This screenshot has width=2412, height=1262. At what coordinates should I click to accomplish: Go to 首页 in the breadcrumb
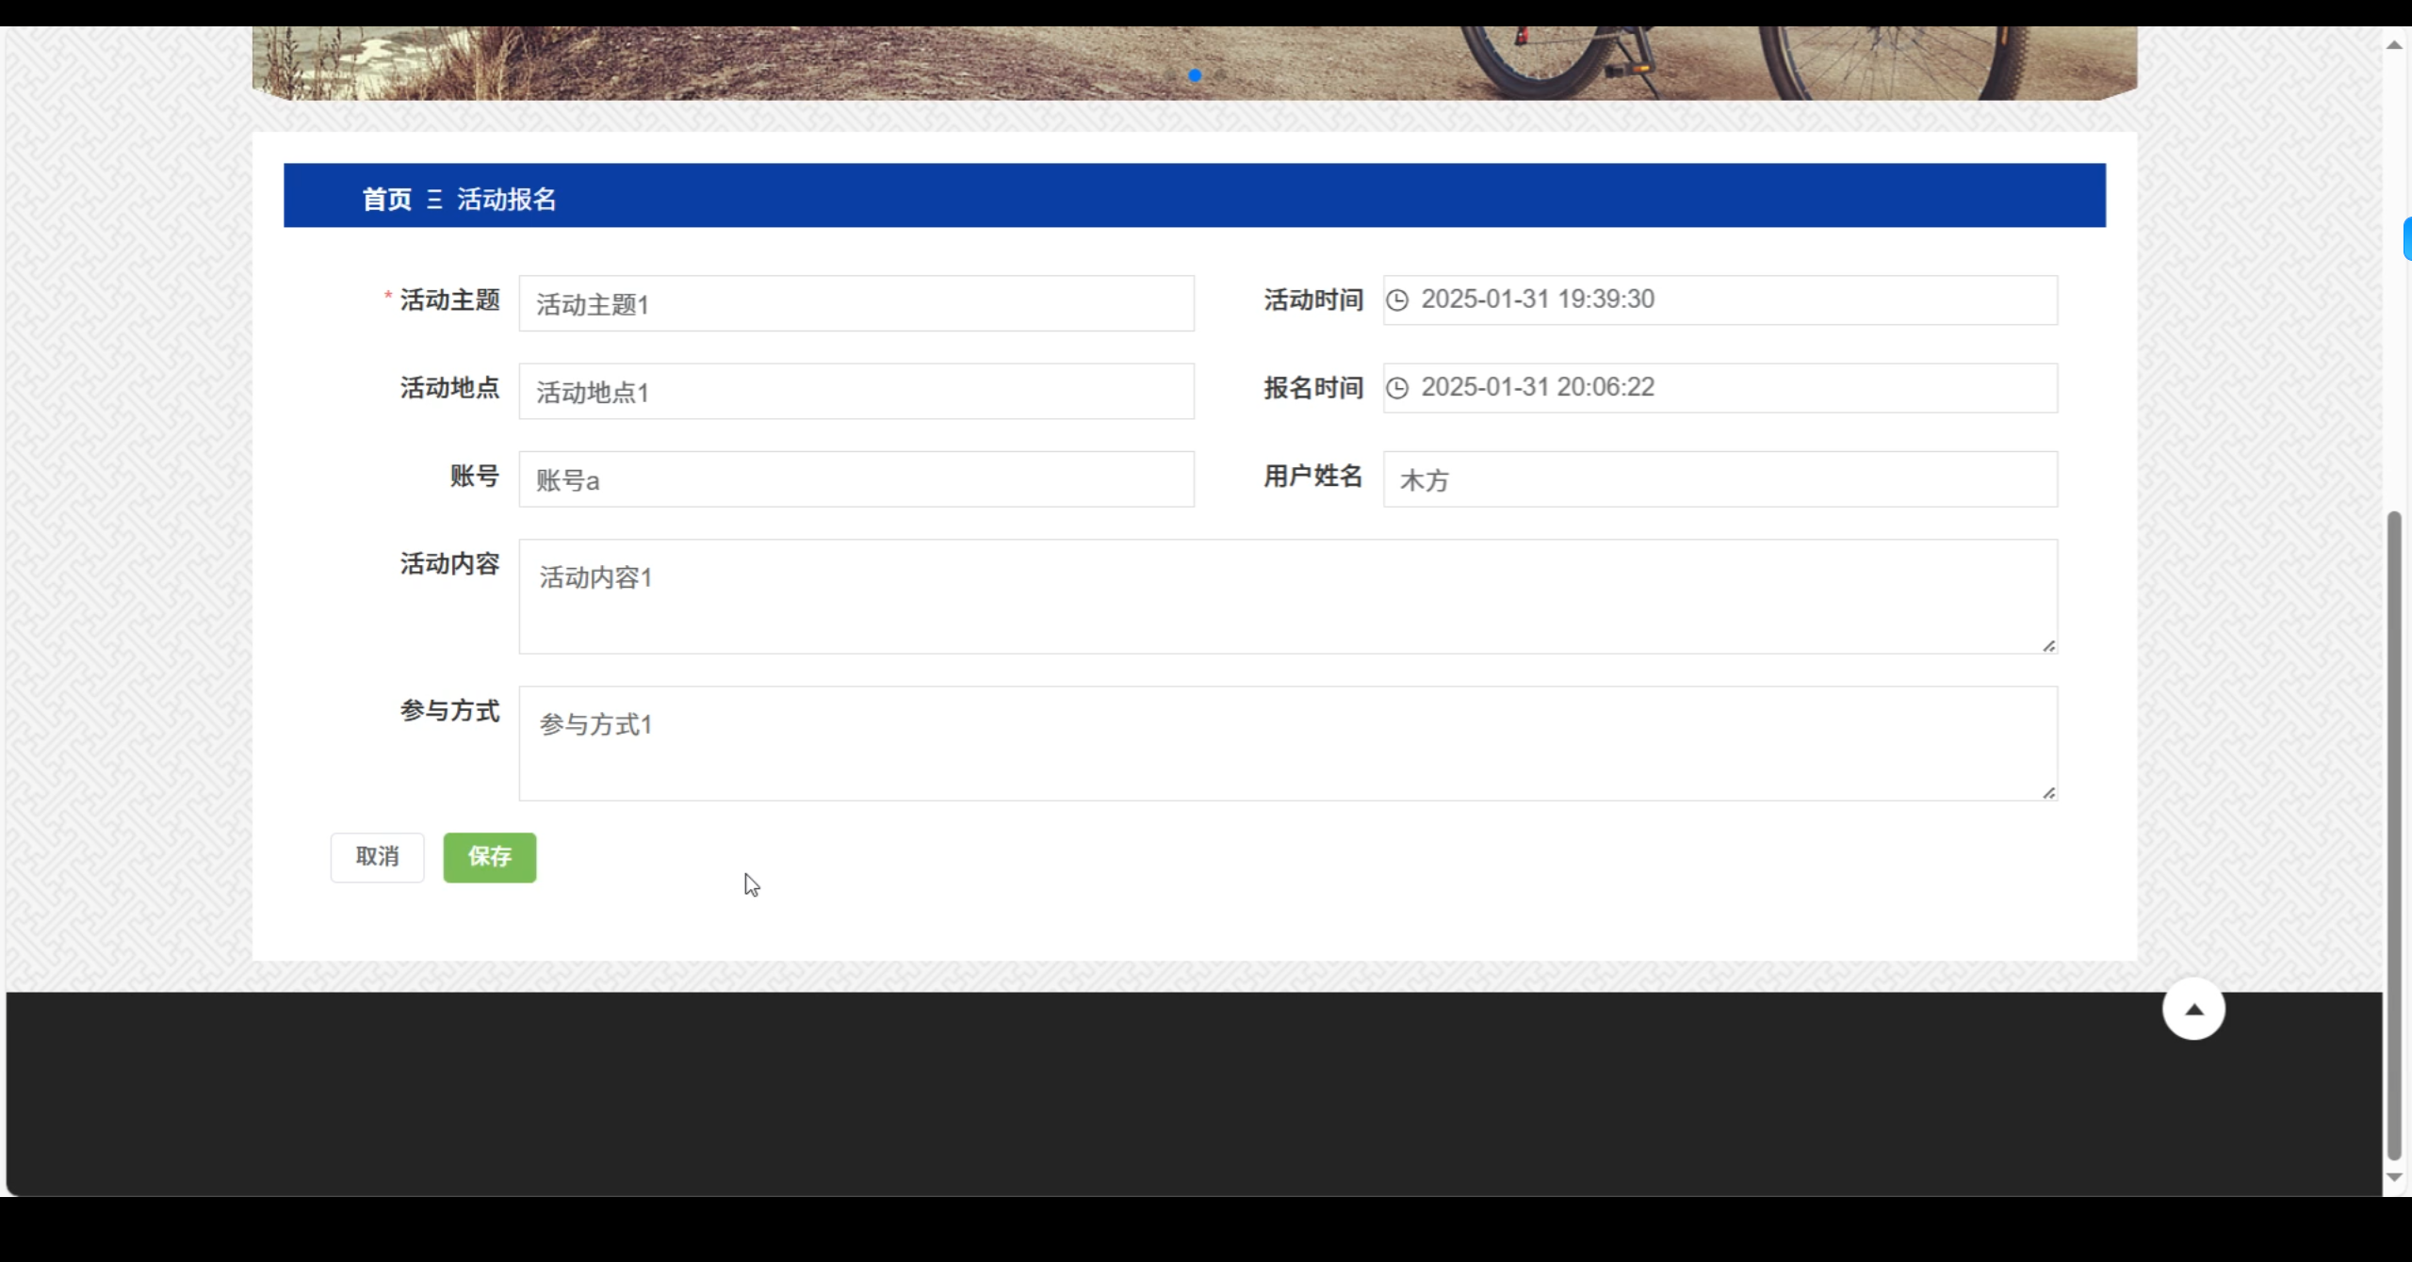click(387, 200)
